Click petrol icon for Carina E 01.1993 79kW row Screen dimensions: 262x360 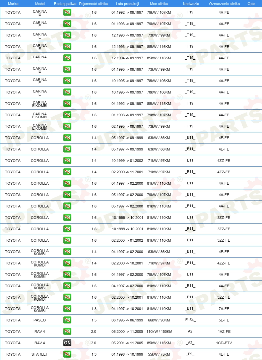pyautogui.click(x=67, y=24)
